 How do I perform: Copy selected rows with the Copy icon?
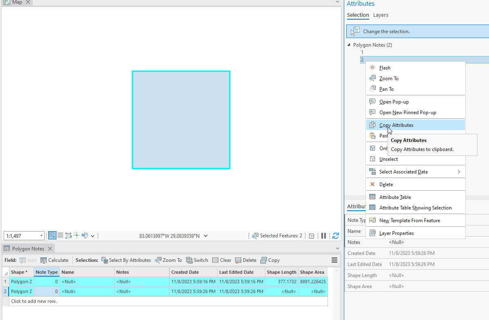pyautogui.click(x=270, y=260)
